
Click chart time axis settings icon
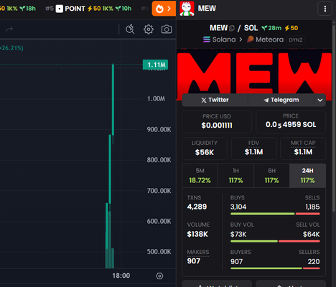pos(159,276)
